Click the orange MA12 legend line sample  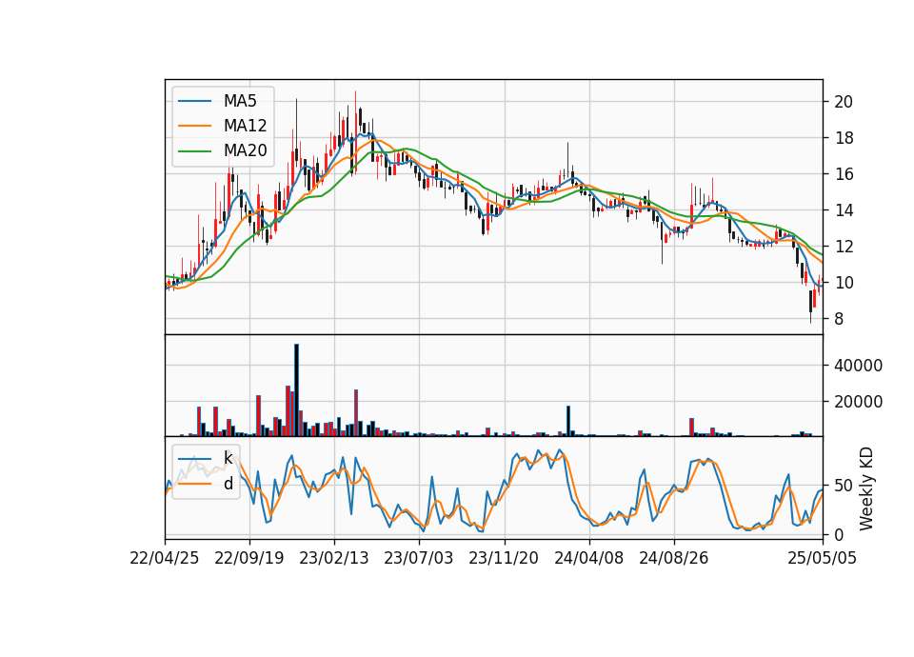click(194, 126)
